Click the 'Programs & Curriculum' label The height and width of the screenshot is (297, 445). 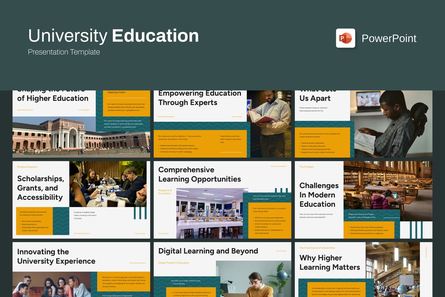click(165, 192)
